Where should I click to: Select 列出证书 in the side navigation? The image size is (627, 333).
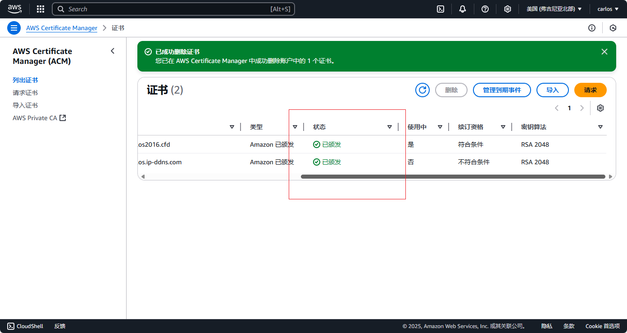25,80
